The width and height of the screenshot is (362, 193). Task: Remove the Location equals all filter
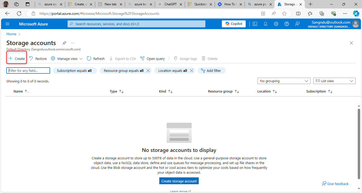[x=192, y=71]
